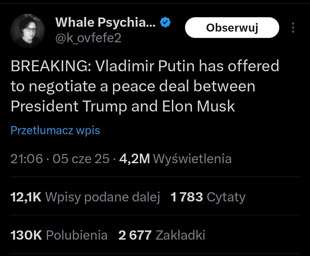Click the 21:06 post time
Viewport: 310px width, 256px height.
click(26, 159)
